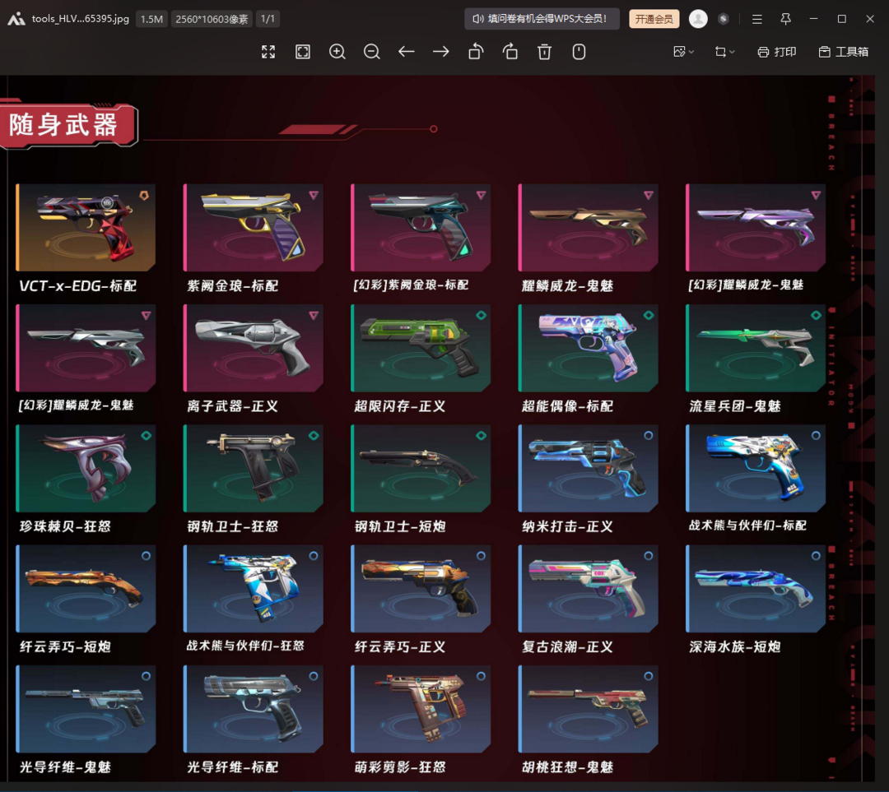Screen dimensions: 889x792
Task: Click the 胡桃狂想-鬼魅 label
Action: [567, 767]
